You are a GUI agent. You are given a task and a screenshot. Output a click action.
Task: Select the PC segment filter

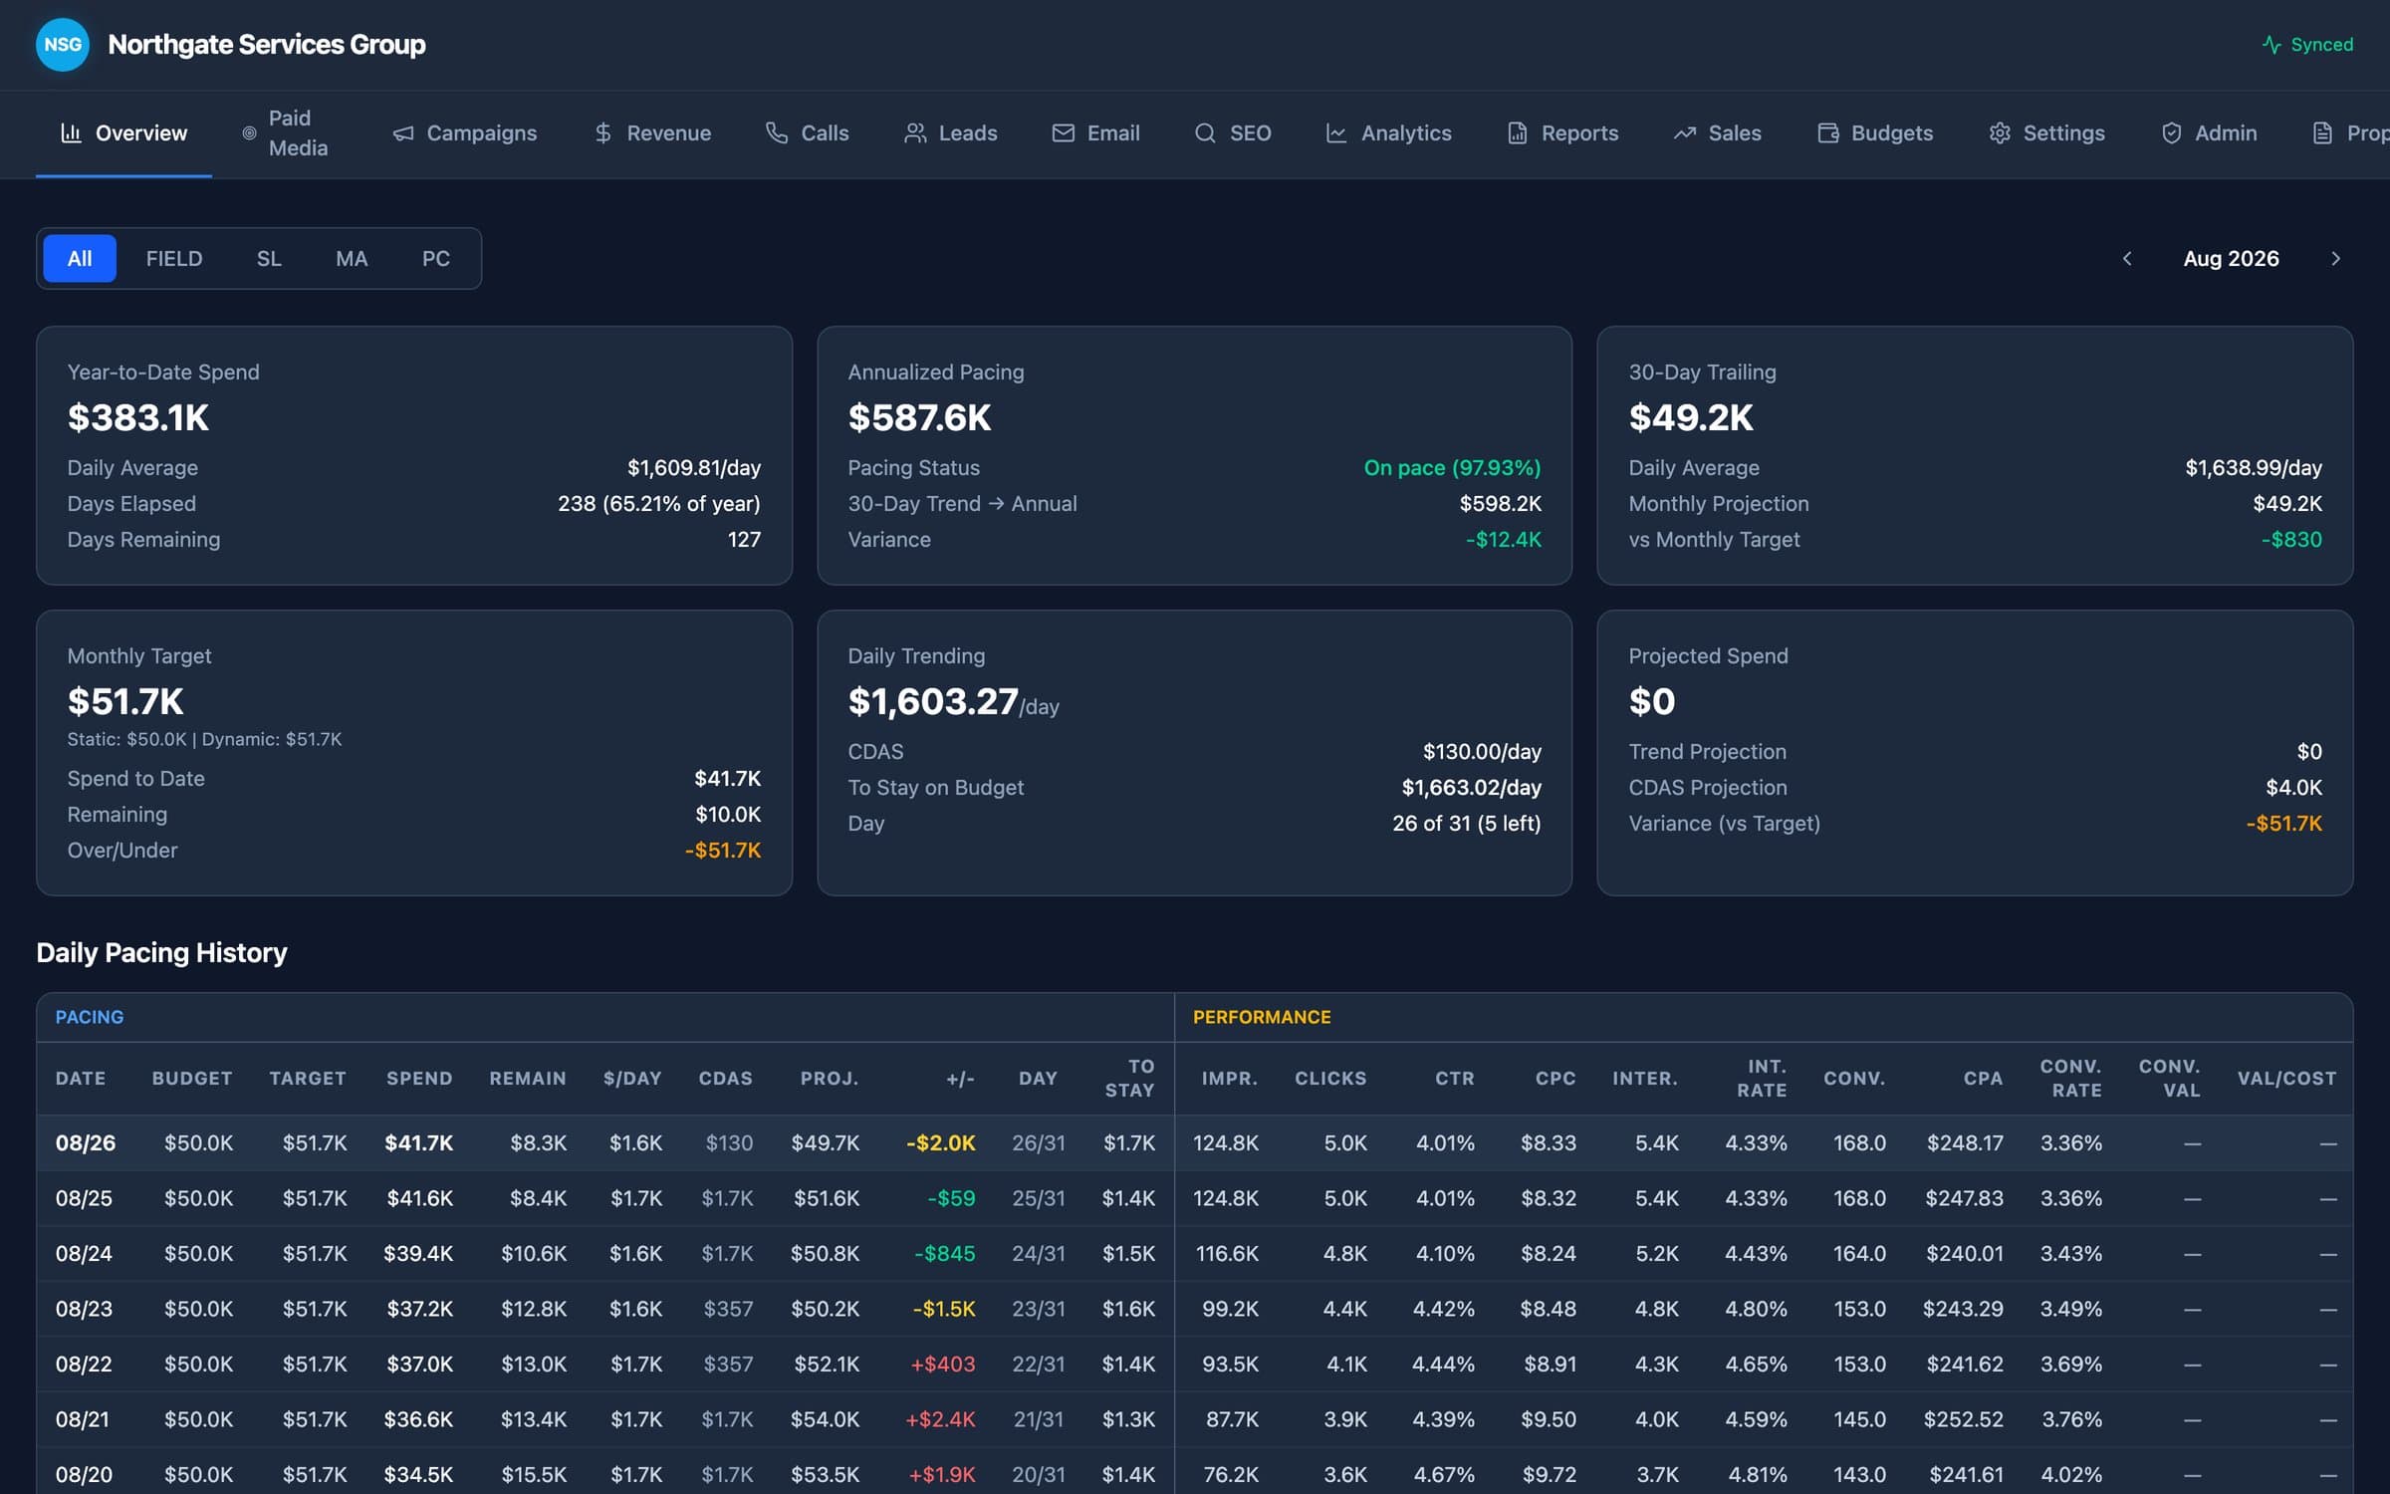pos(436,259)
